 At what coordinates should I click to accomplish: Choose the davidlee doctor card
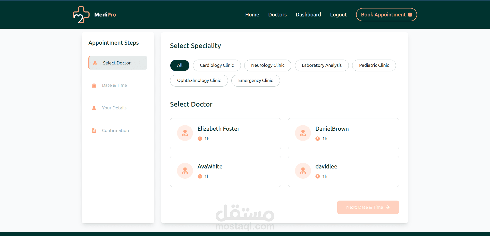[343, 171]
